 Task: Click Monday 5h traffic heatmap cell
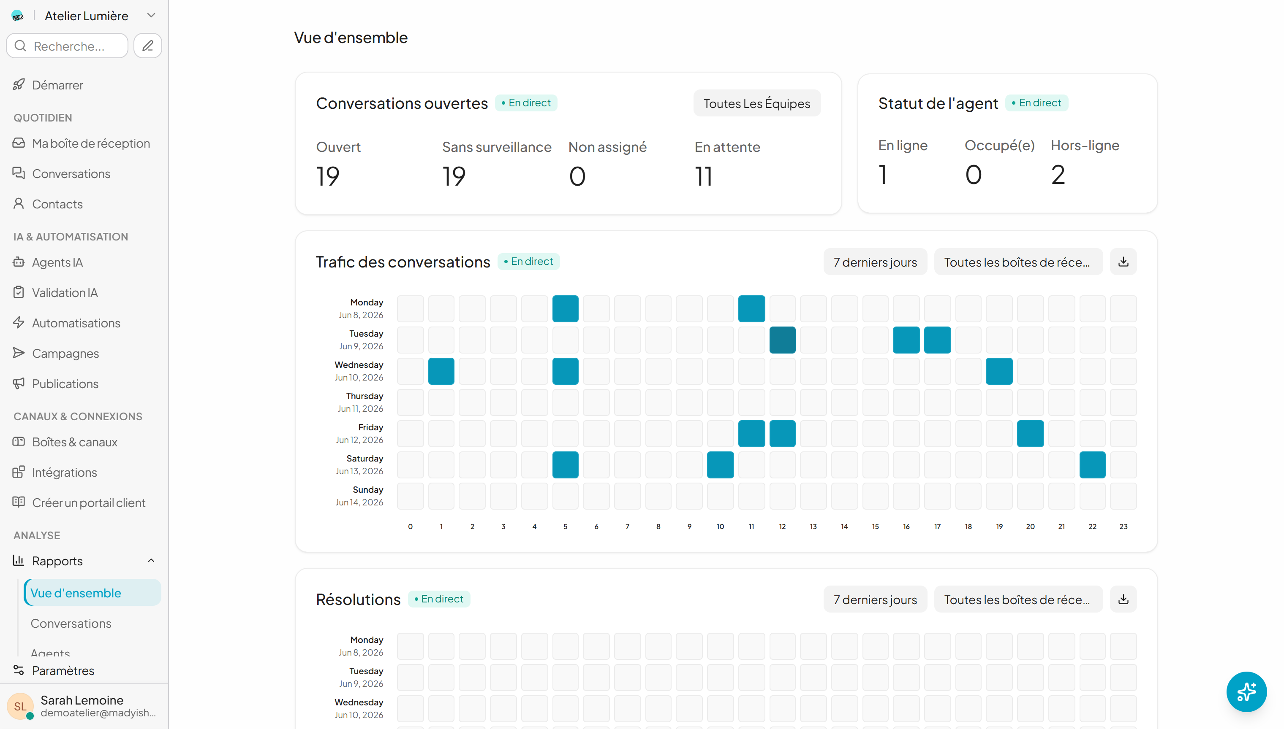(565, 308)
